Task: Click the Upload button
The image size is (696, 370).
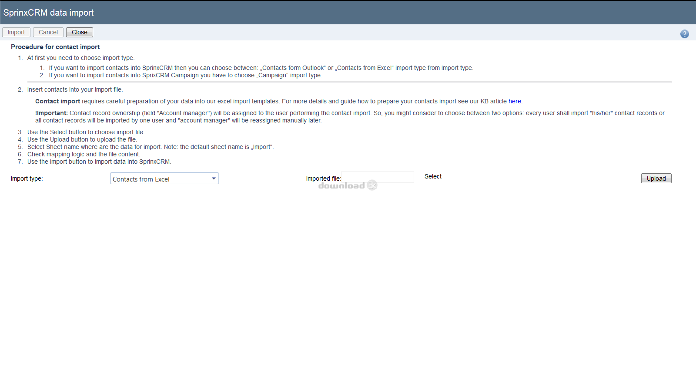Action: 656,178
